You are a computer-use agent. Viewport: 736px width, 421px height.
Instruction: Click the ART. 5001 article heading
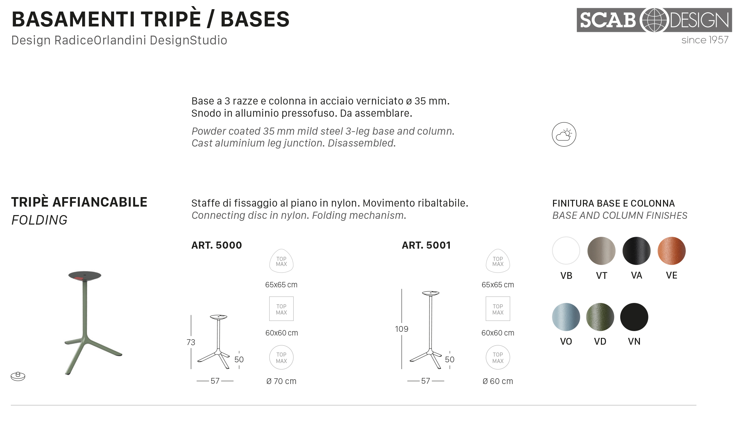coord(426,245)
